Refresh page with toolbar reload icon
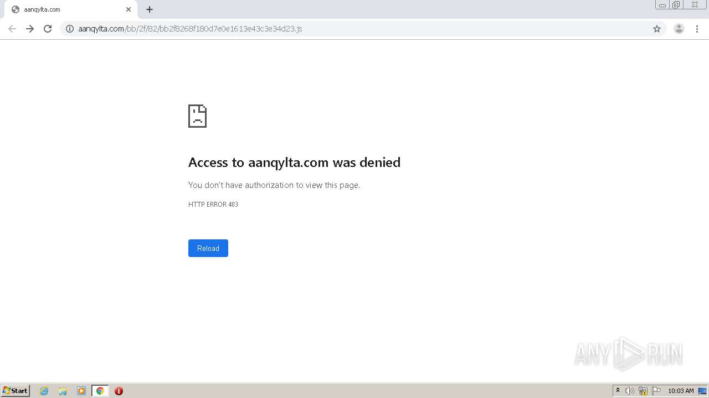Screen dimensions: 709x398 (x=48, y=29)
